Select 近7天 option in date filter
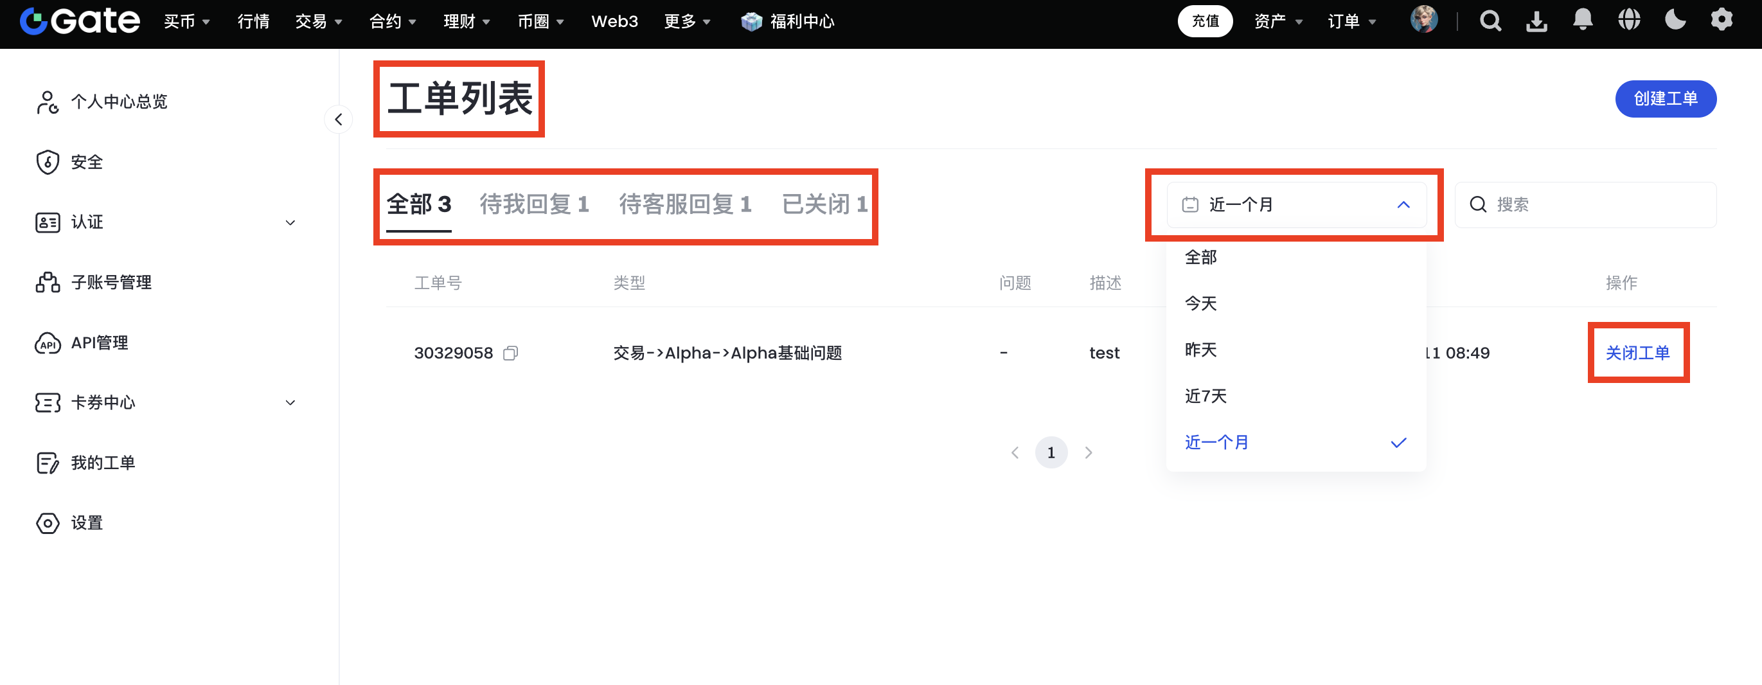The width and height of the screenshot is (1762, 685). pos(1206,396)
